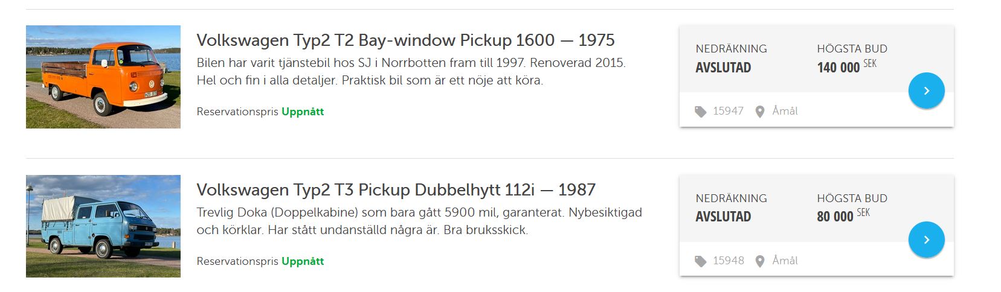Image resolution: width=1001 pixels, height=292 pixels.
Task: Click the location pin icon in the 140 000 SEK card
Action: coord(760,112)
